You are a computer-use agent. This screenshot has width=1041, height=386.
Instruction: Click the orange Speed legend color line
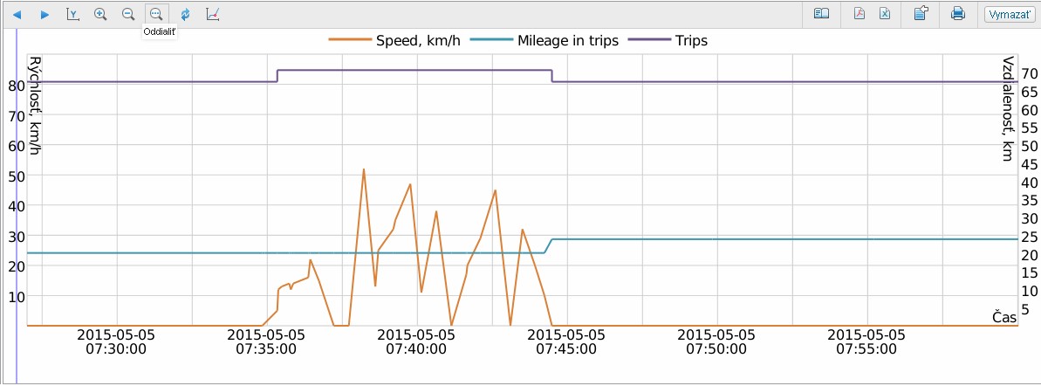[x=349, y=40]
